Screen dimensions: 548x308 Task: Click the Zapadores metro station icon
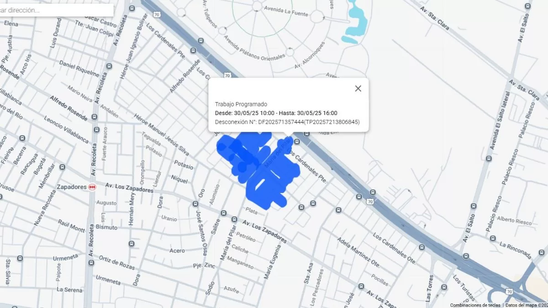[x=93, y=187]
